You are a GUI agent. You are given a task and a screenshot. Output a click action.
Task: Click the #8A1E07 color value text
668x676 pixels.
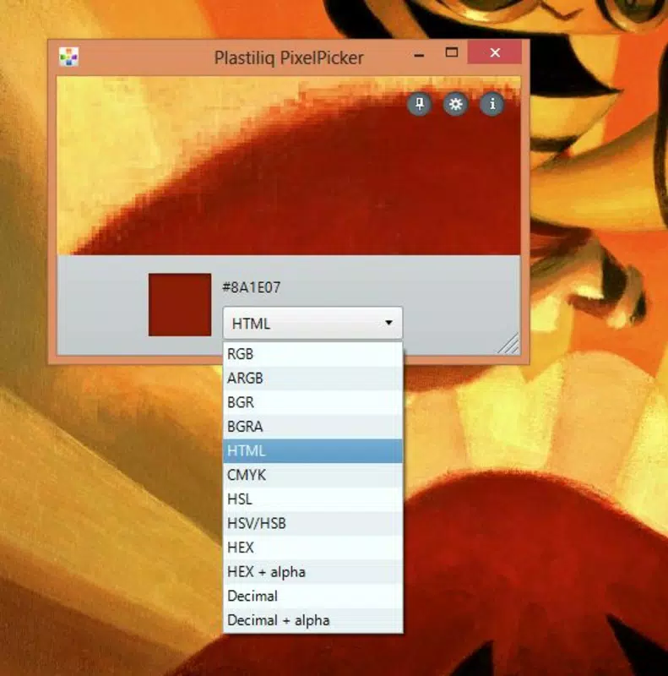(252, 287)
